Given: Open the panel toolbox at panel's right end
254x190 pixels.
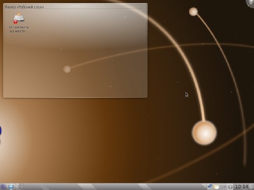Looking at the screenshot, I should pos(252,187).
